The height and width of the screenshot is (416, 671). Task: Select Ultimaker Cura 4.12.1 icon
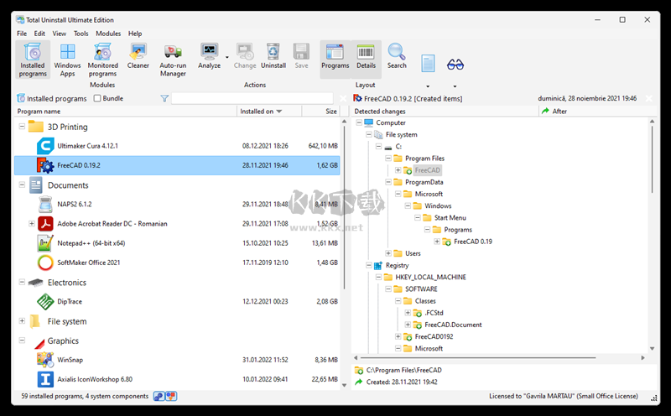[x=45, y=146]
